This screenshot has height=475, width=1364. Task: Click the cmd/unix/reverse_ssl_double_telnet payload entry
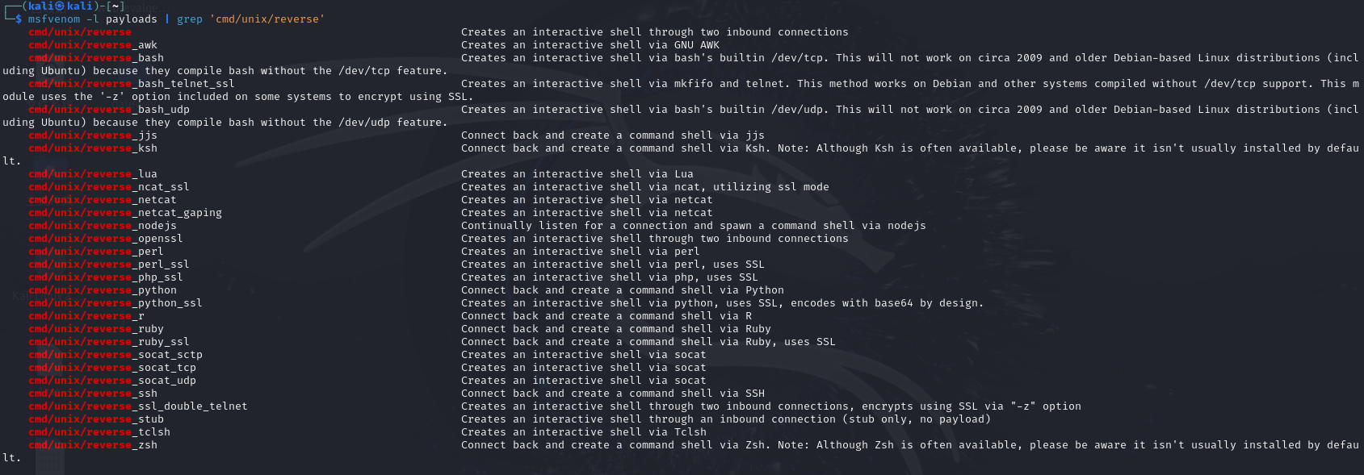point(138,406)
